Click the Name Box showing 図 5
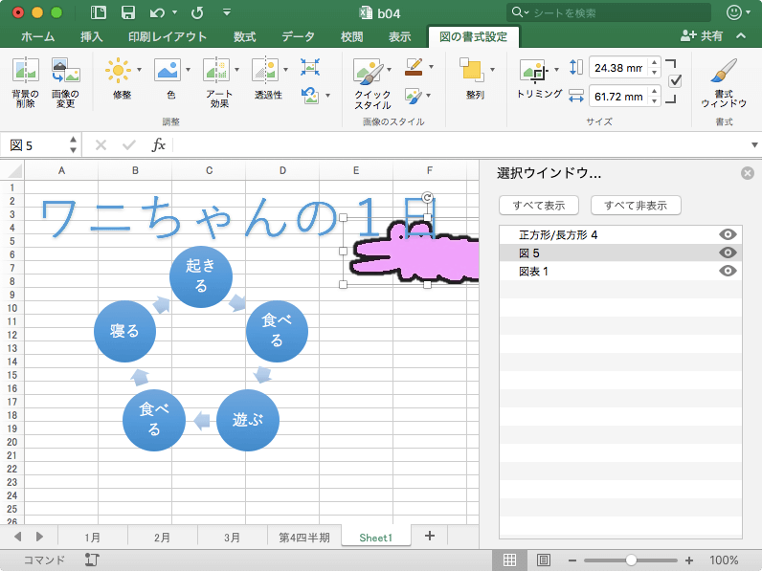Image resolution: width=762 pixels, height=571 pixels. click(x=36, y=145)
